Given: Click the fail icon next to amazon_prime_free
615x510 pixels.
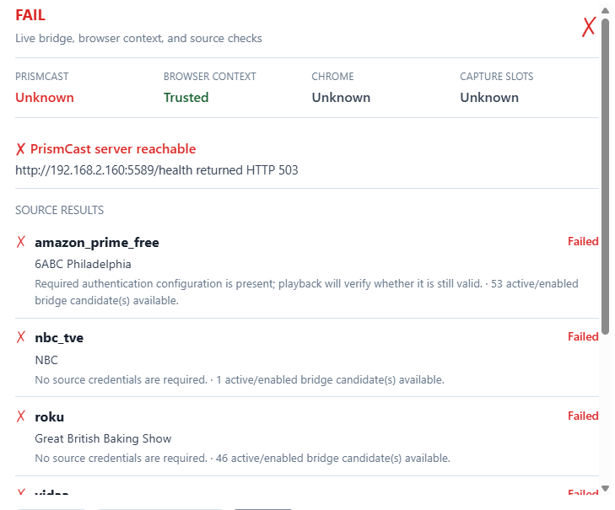Looking at the screenshot, I should click(x=21, y=241).
